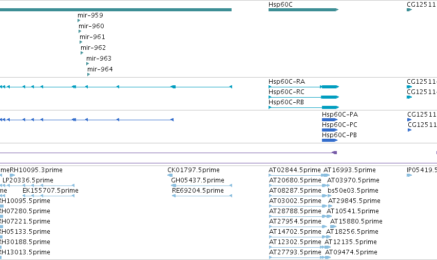Image resolution: width=437 pixels, height=260 pixels.
Task: Click the AT12302.5prime EST label
Action: tap(295, 242)
